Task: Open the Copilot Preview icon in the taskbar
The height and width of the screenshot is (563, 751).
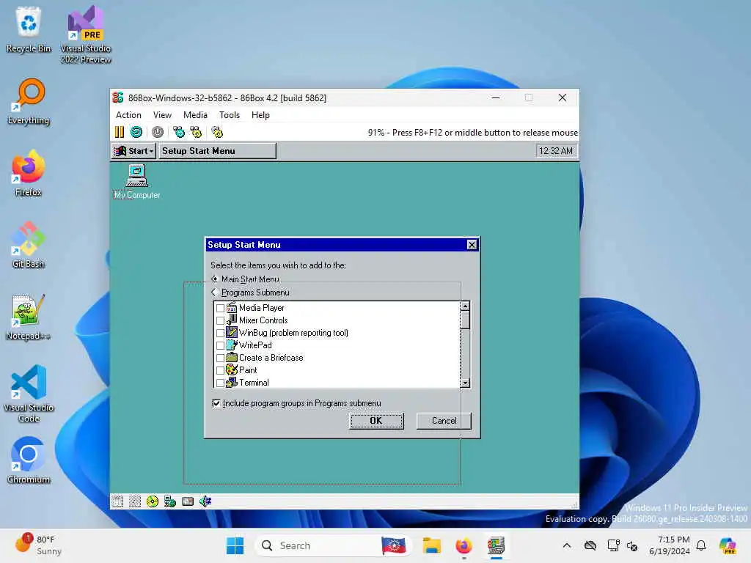Action: (x=728, y=545)
